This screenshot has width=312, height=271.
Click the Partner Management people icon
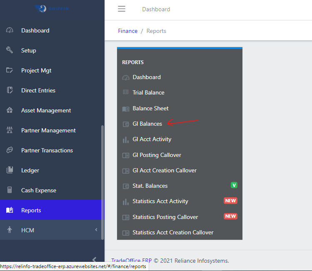(10, 130)
